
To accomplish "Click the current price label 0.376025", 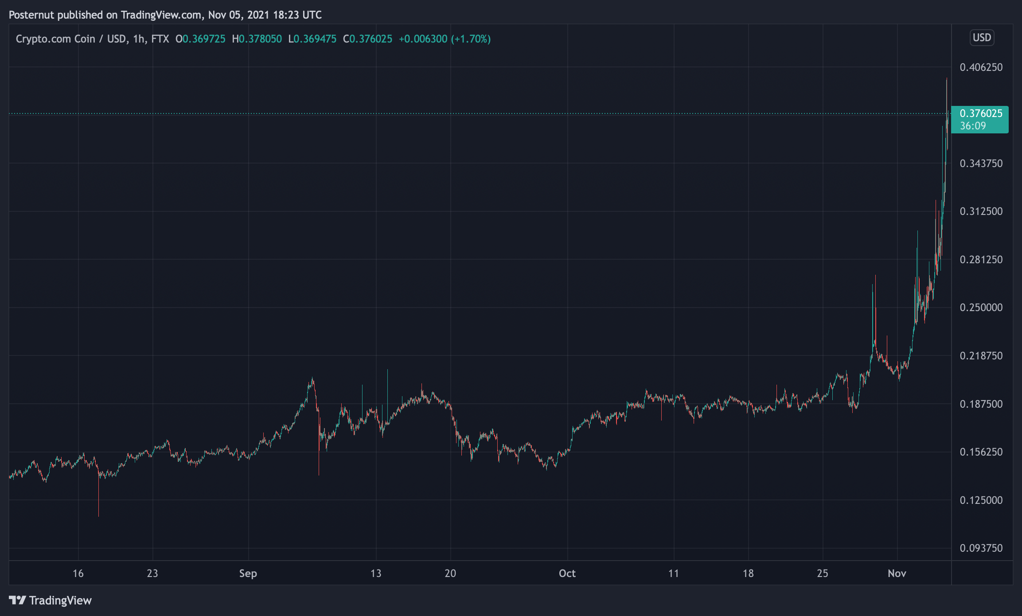I will pyautogui.click(x=981, y=113).
